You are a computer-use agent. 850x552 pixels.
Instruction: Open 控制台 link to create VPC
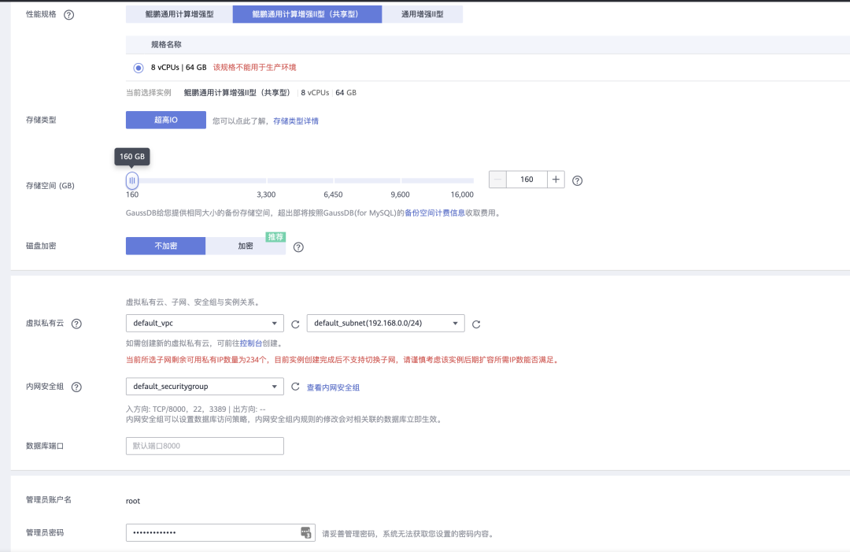(251, 343)
